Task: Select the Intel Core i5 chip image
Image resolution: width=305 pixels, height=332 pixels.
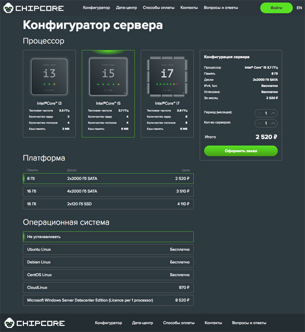Action: pos(108,77)
